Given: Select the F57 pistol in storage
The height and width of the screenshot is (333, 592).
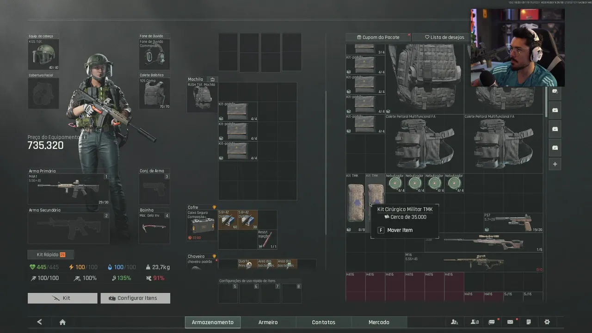Looking at the screenshot, I should click(x=513, y=222).
